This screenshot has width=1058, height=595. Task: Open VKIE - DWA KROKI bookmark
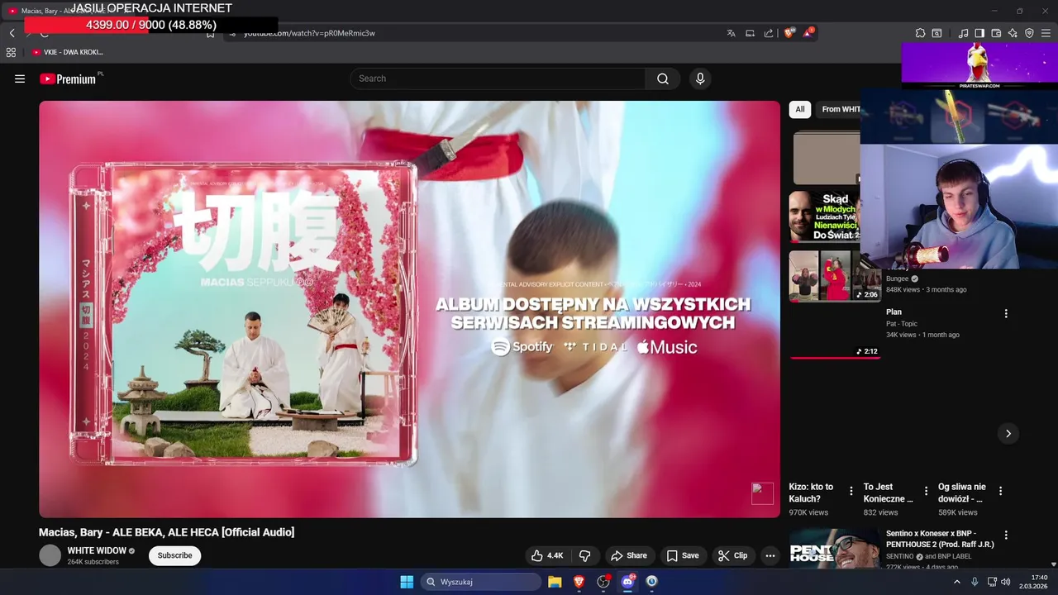[68, 52]
